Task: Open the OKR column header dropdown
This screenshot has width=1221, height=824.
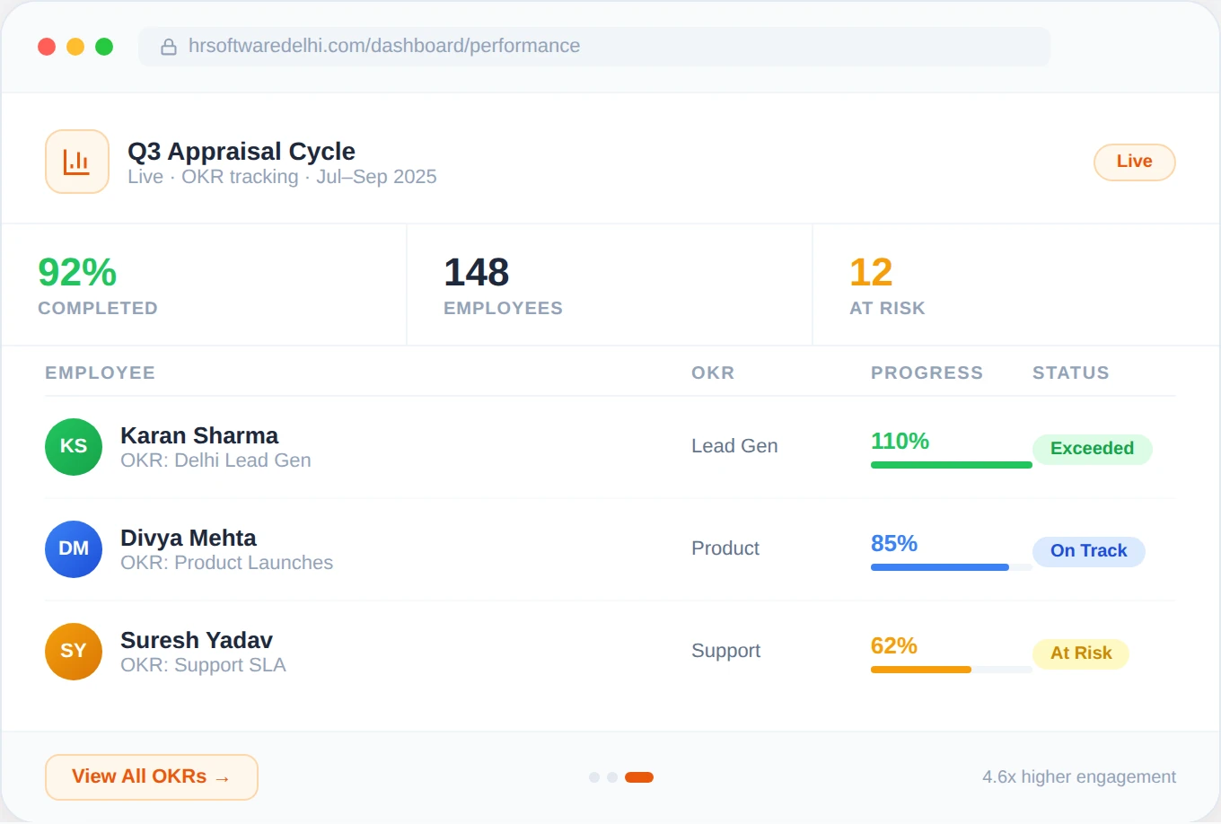Action: [712, 373]
